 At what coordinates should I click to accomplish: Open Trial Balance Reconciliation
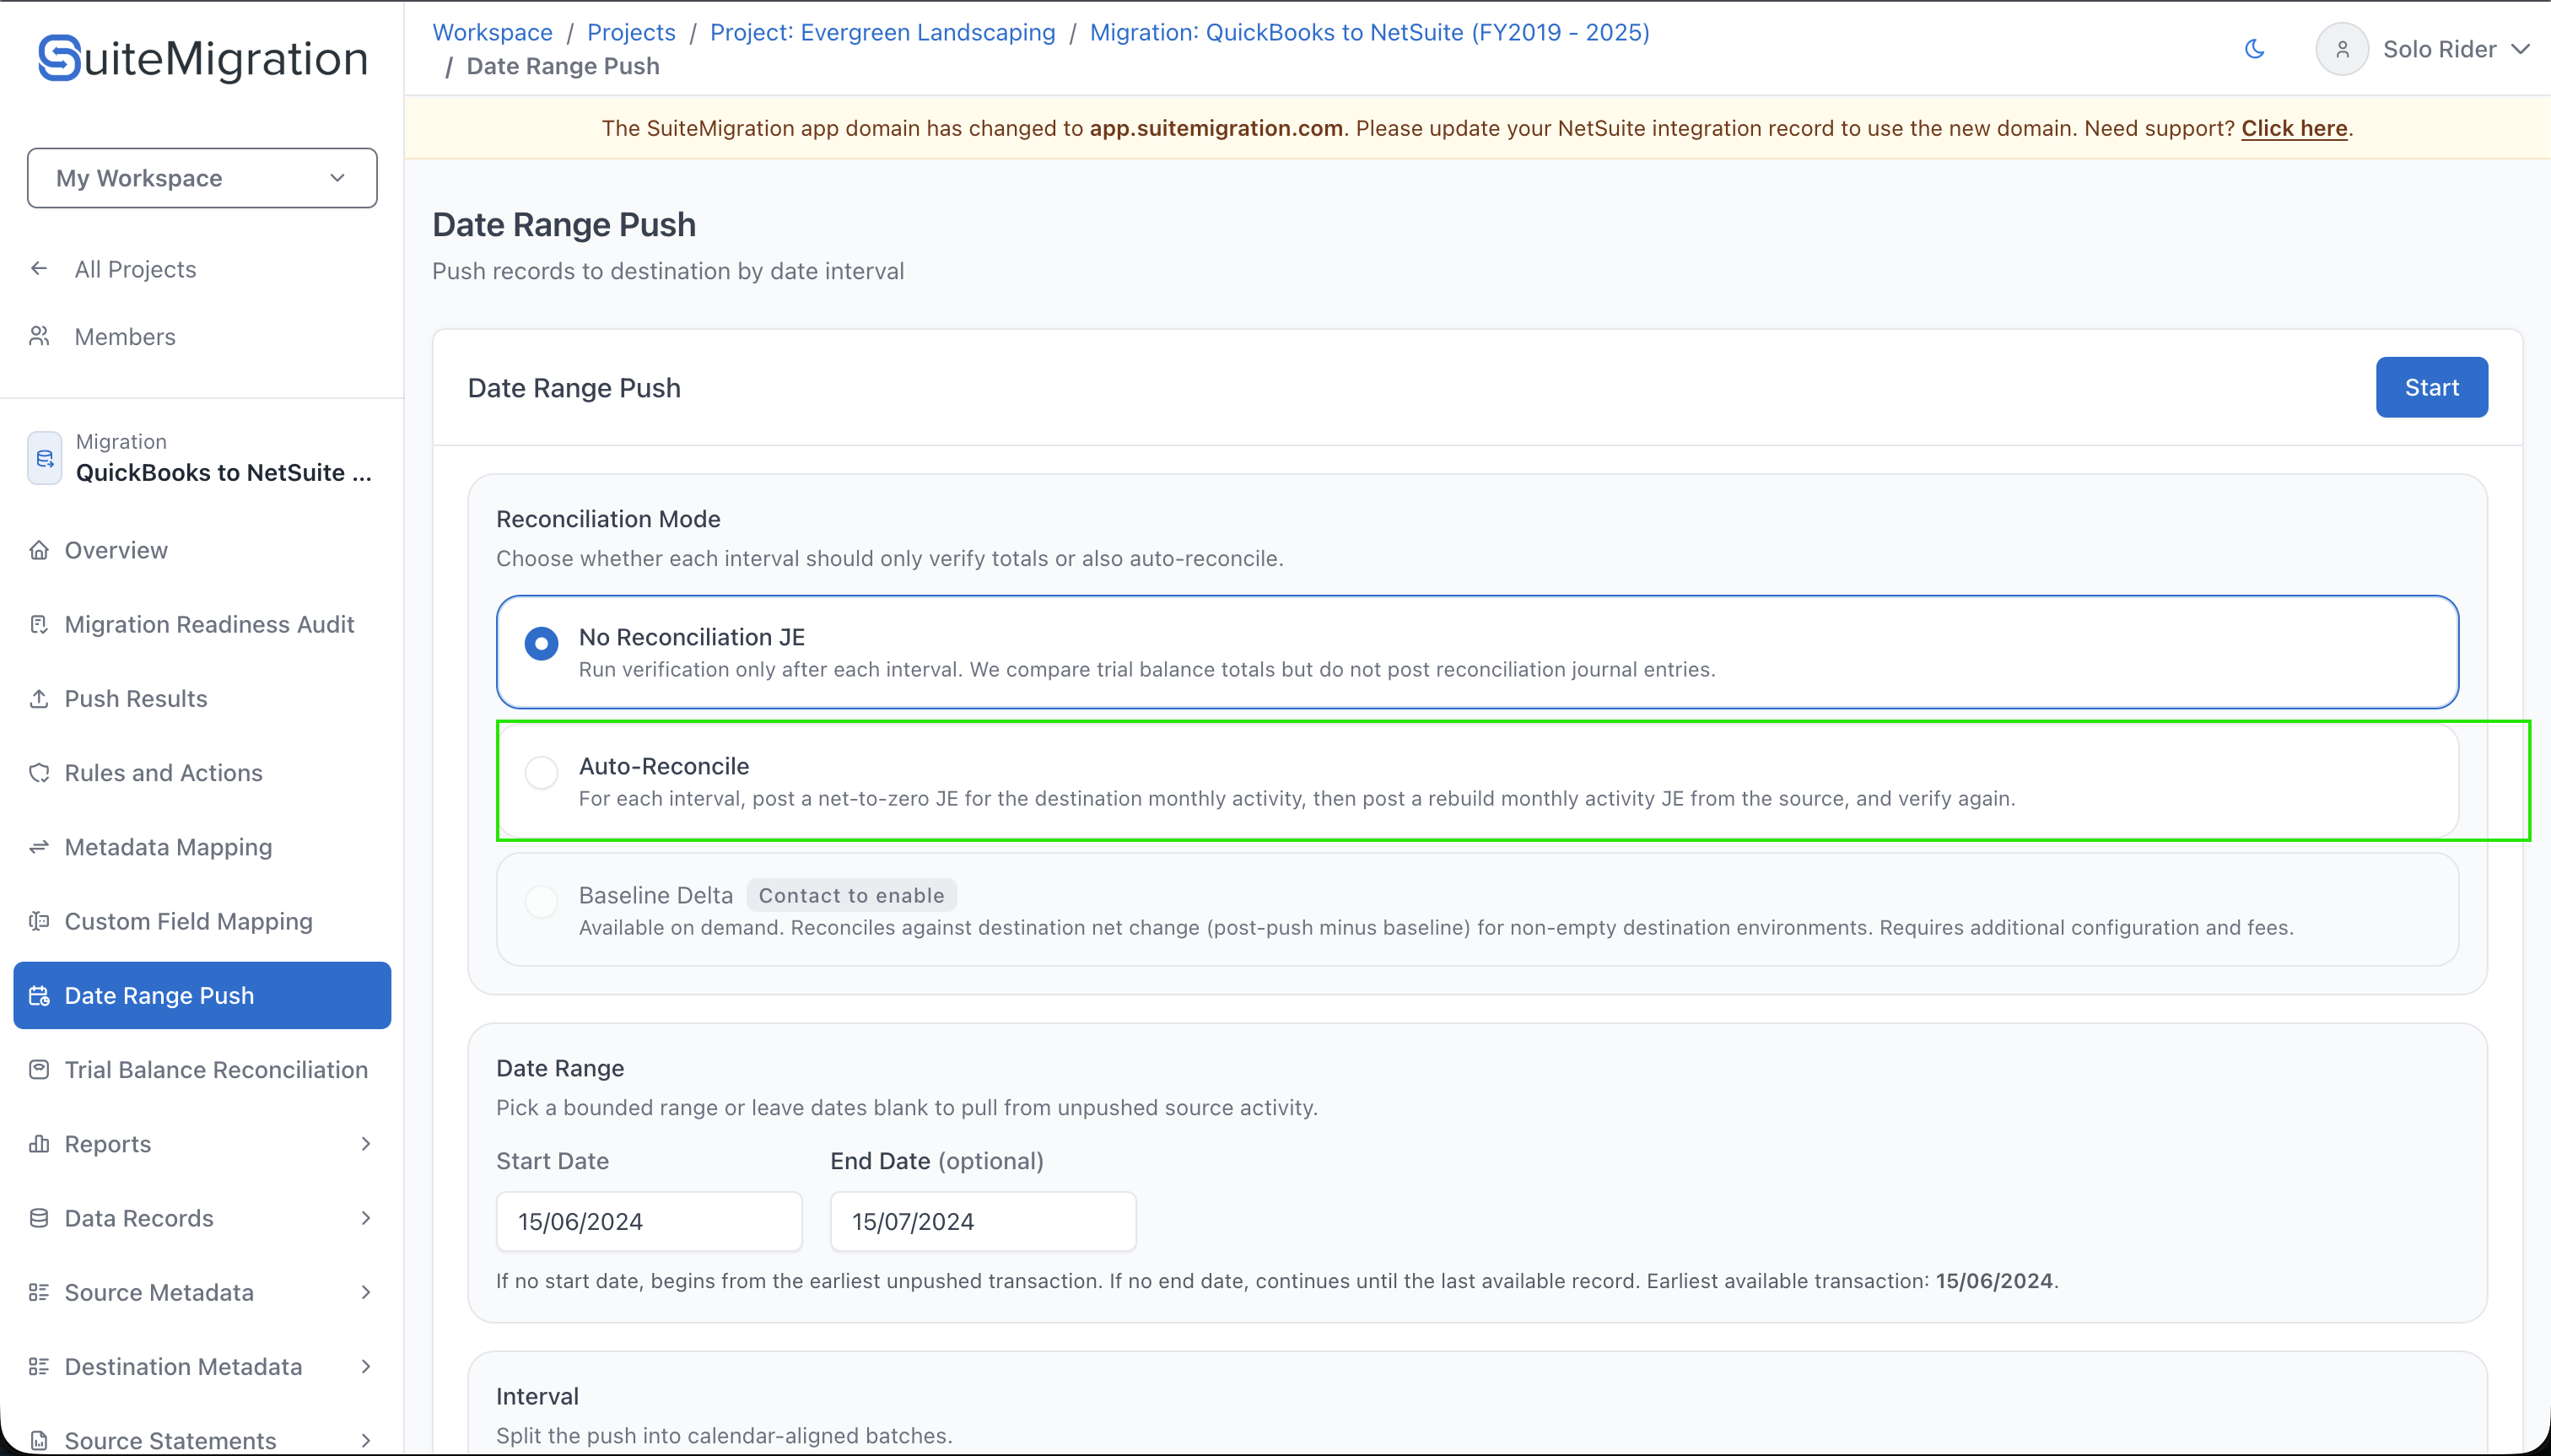(202, 1069)
